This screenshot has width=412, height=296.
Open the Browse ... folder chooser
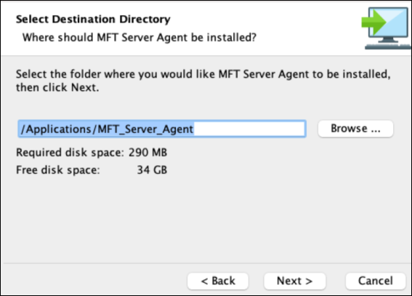pyautogui.click(x=355, y=129)
